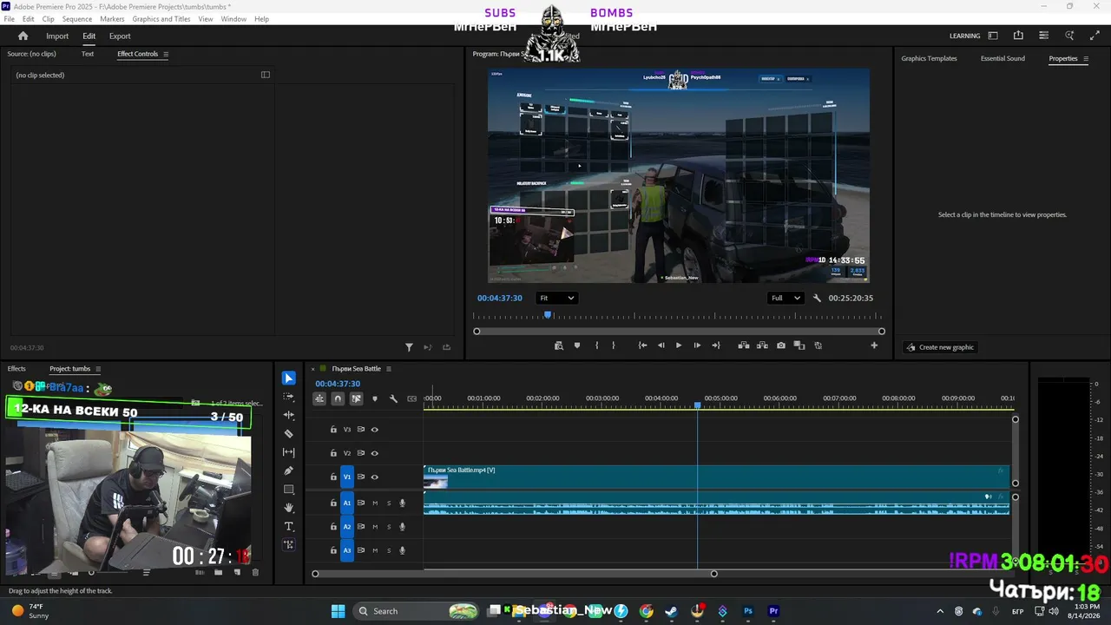Click the Lift button in Program monitor
Screen dimensions: 1111x625
point(744,345)
